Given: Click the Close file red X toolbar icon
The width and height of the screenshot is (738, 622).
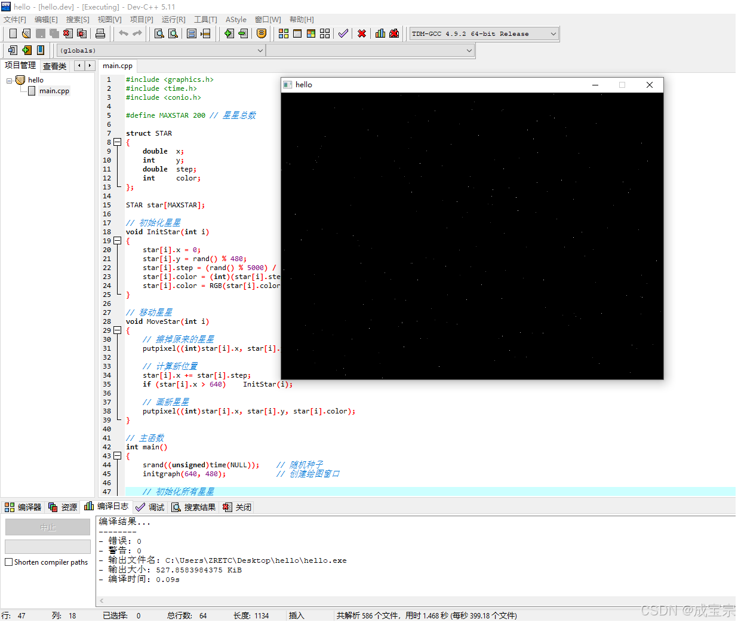Looking at the screenshot, I should pyautogui.click(x=67, y=33).
